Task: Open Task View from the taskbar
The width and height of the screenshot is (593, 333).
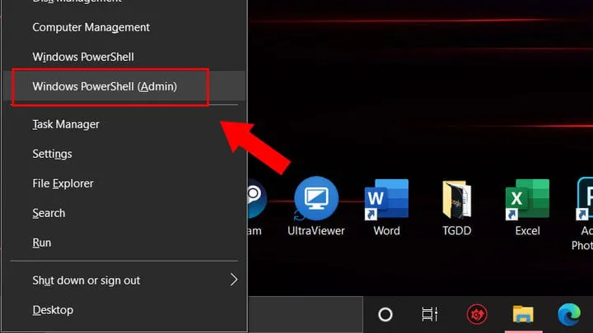Action: (429, 314)
